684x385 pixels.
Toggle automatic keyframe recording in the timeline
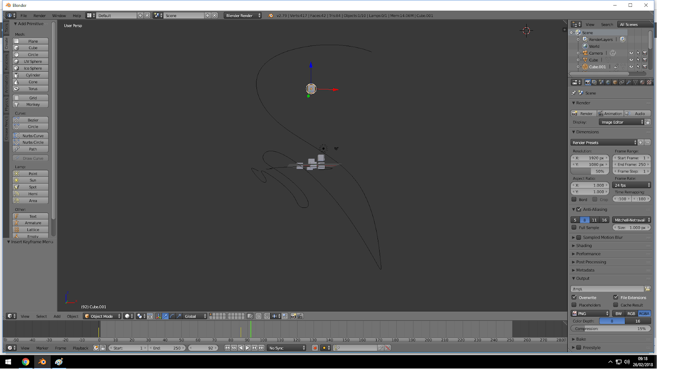click(x=315, y=348)
